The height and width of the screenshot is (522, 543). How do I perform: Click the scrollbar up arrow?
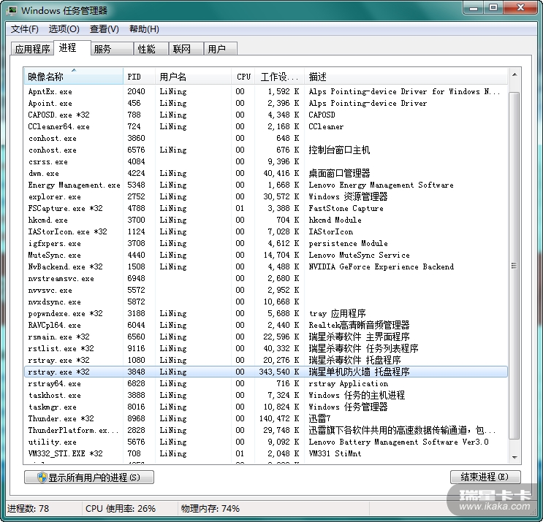(514, 74)
